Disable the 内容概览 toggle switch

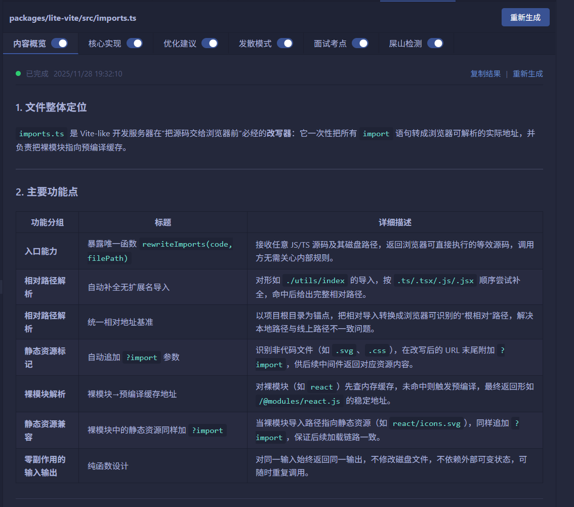(60, 44)
